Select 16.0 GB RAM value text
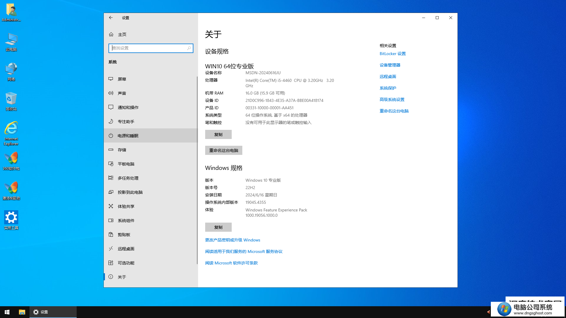 coord(265,93)
